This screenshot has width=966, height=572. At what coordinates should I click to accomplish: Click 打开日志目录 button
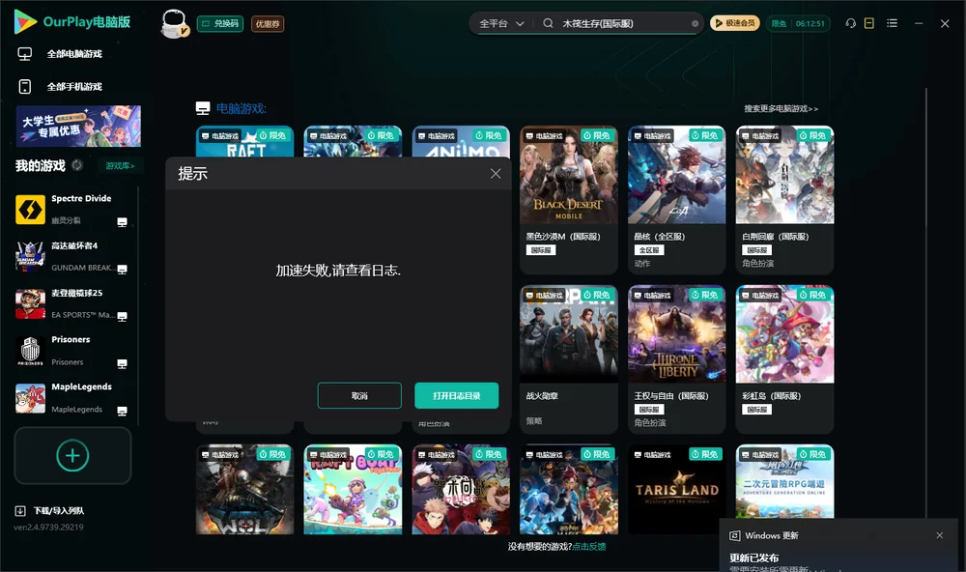click(x=457, y=396)
